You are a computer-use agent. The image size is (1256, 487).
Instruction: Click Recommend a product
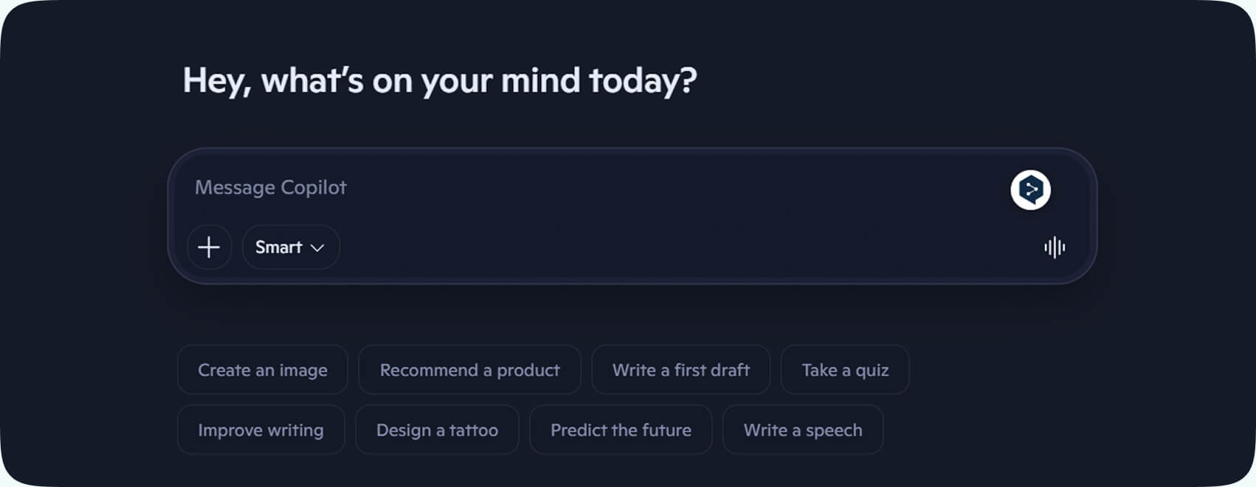tap(469, 370)
